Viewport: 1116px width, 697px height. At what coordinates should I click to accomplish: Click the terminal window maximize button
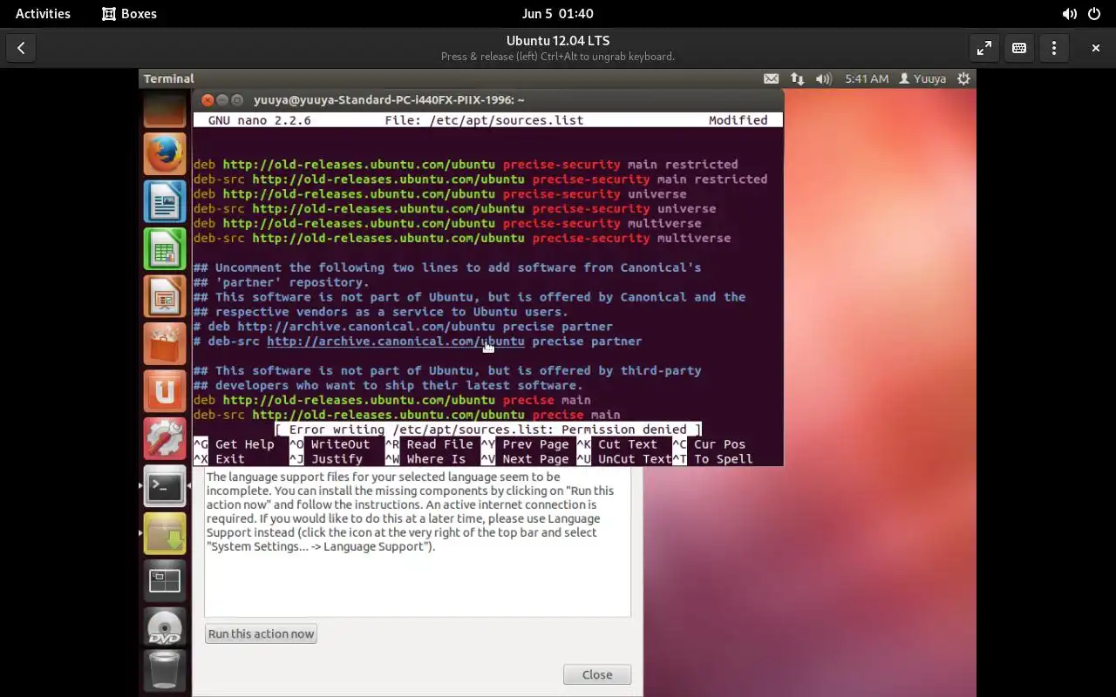(x=237, y=100)
